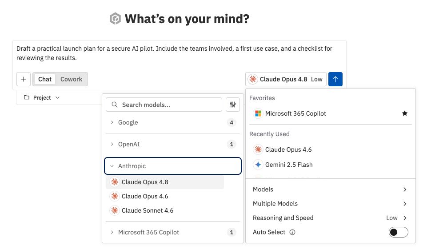Click into the prompt text box
Image resolution: width=431 pixels, height=250 pixels.
(x=179, y=53)
